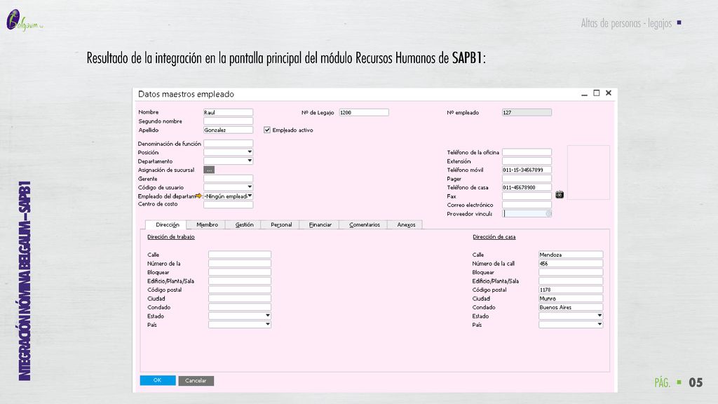This screenshot has height=404, width=718.
Task: Click the Segundo nombre input field
Action: (228, 121)
